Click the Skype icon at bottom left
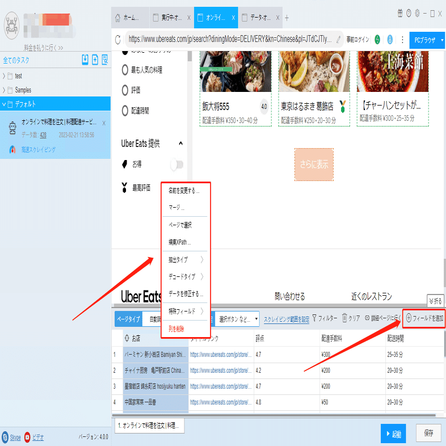Viewport: 446px width, 446px height. click(x=5, y=437)
